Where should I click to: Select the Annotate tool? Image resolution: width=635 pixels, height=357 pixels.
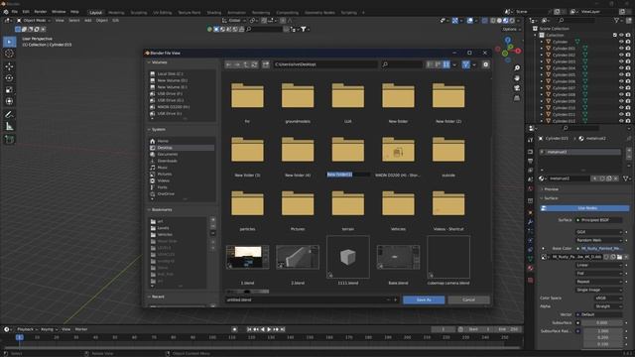click(x=9, y=115)
